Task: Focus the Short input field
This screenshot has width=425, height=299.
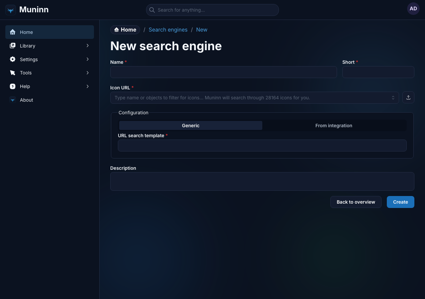Action: coord(378,72)
